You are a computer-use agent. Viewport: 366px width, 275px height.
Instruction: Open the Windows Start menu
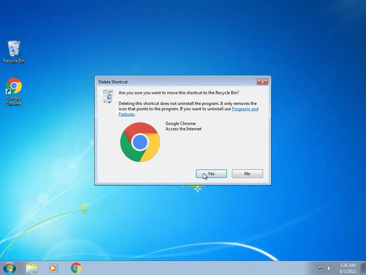coord(10,268)
